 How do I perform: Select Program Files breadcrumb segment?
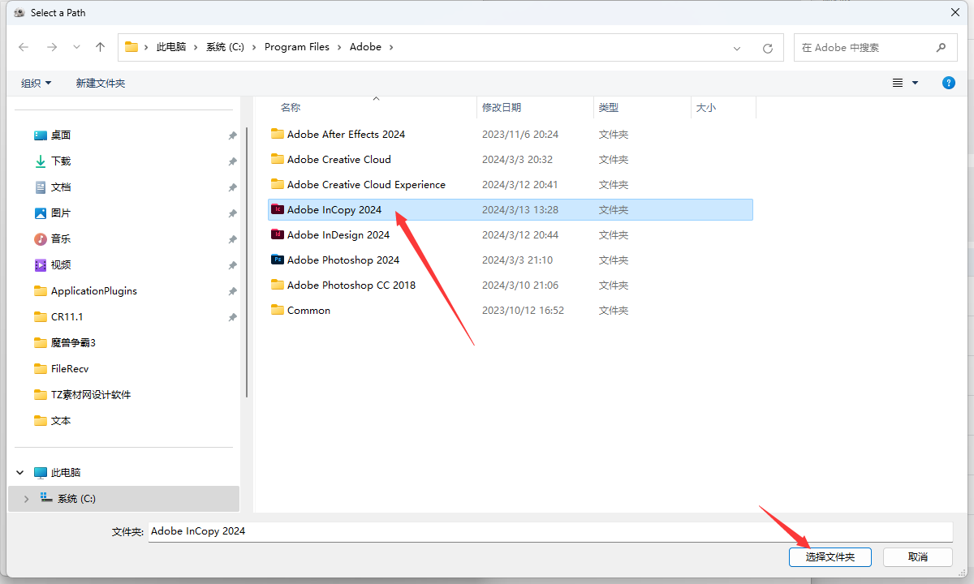click(297, 47)
